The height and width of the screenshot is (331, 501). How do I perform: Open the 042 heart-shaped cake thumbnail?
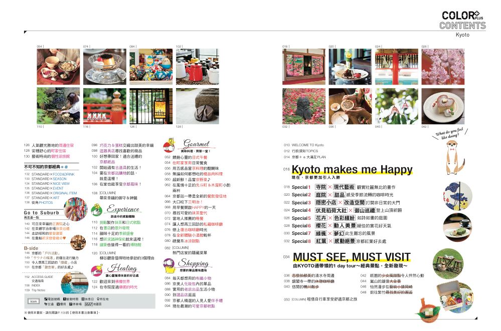click(x=443, y=106)
